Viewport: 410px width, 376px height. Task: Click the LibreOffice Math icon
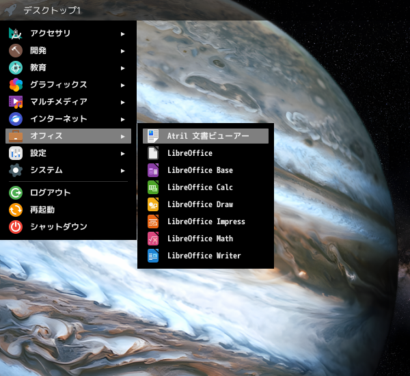pos(153,239)
